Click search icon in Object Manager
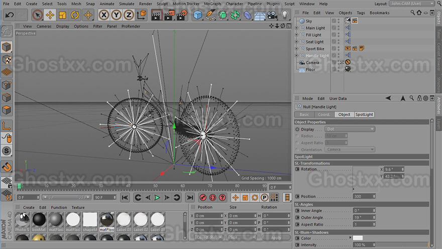 pyautogui.click(x=412, y=13)
